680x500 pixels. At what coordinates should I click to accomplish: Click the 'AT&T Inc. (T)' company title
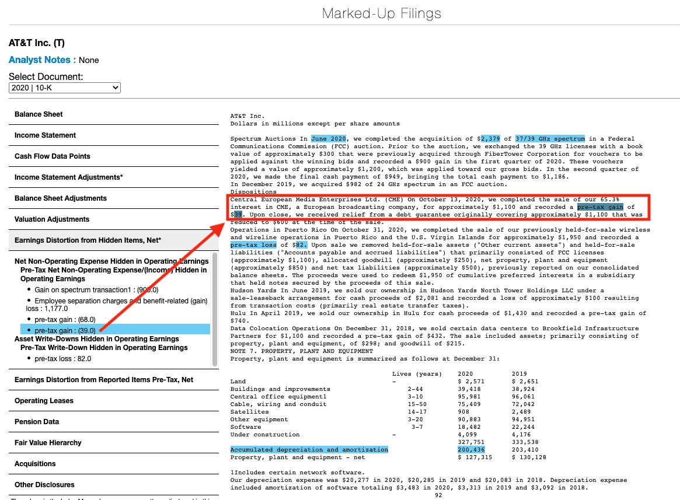click(x=36, y=43)
